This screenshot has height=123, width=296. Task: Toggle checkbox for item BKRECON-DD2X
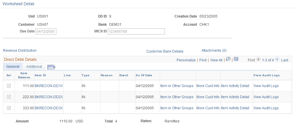[x=9, y=97]
